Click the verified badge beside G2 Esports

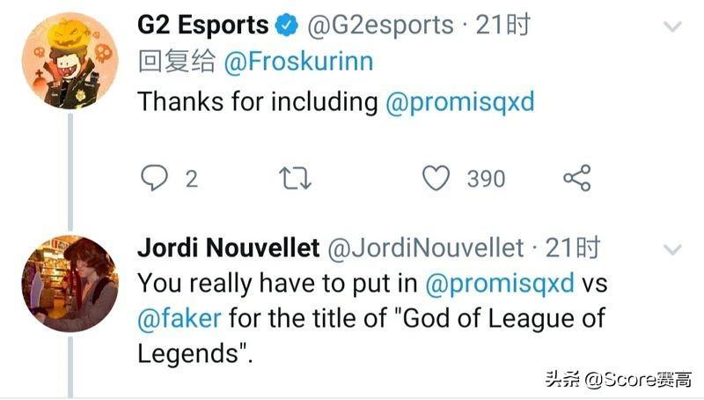(287, 26)
